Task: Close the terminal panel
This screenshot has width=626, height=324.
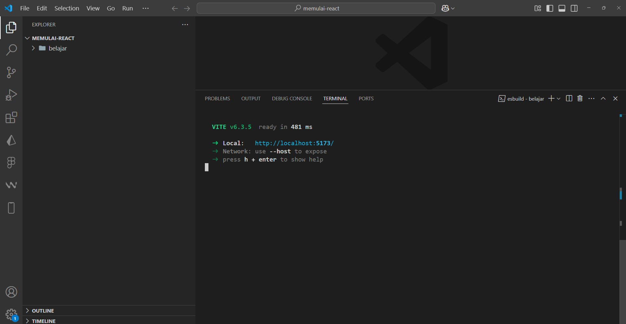Action: [x=615, y=98]
